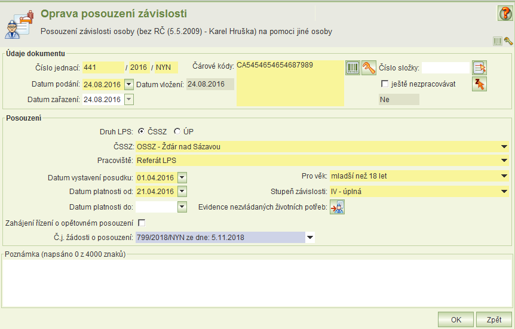Image resolution: width=515 pixels, height=329 pixels.
Task: Click the NYN code field
Action: click(x=167, y=67)
